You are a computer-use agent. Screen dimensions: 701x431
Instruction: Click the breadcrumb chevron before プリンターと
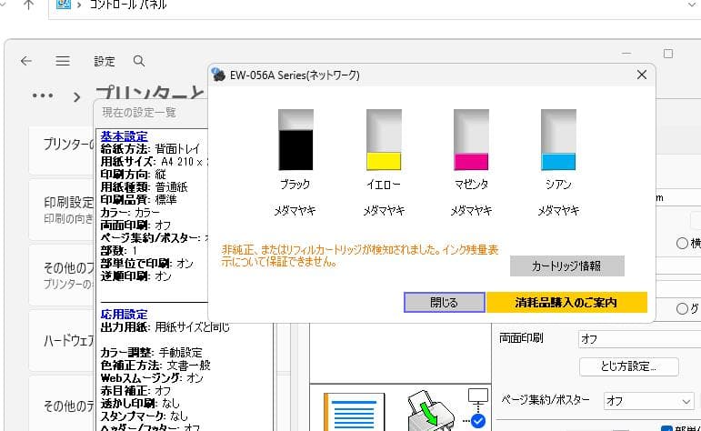click(x=77, y=96)
